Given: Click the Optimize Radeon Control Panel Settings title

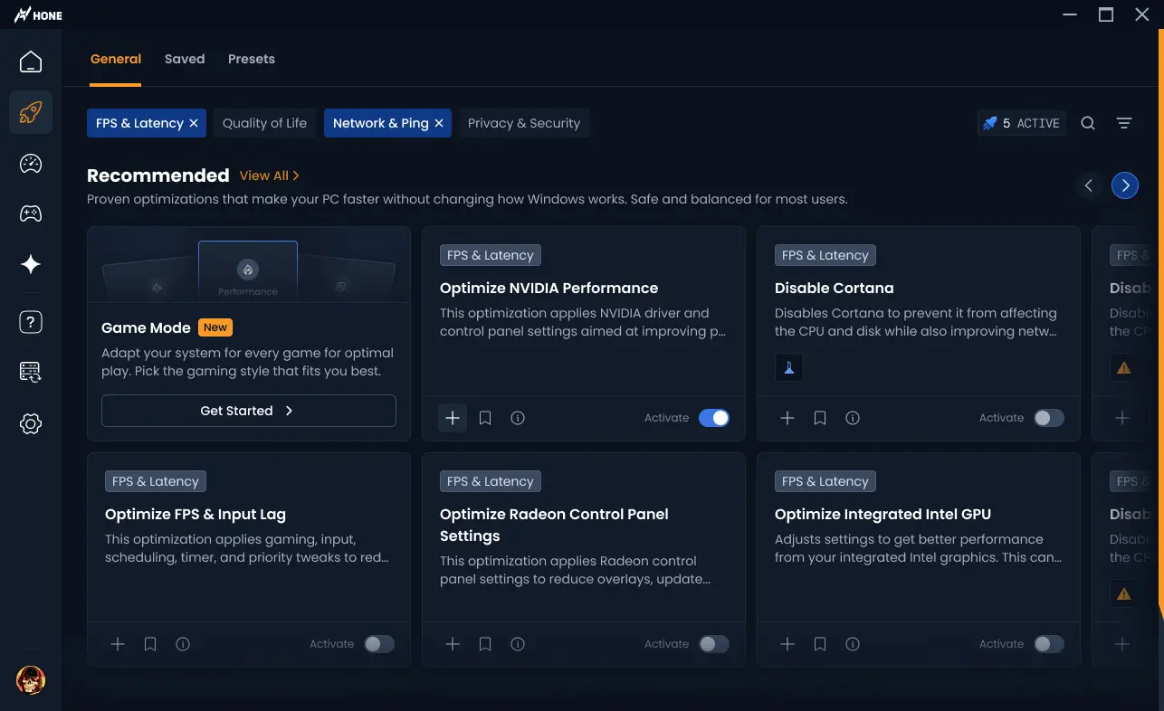Looking at the screenshot, I should tap(554, 525).
